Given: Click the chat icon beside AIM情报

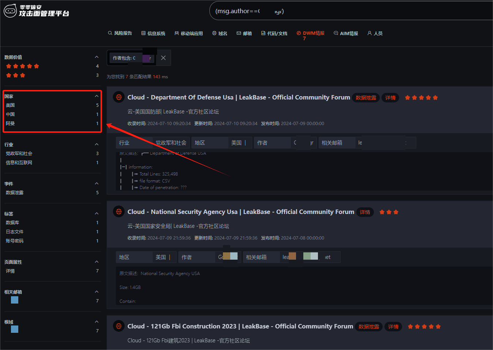Looking at the screenshot, I should click(x=336, y=33).
